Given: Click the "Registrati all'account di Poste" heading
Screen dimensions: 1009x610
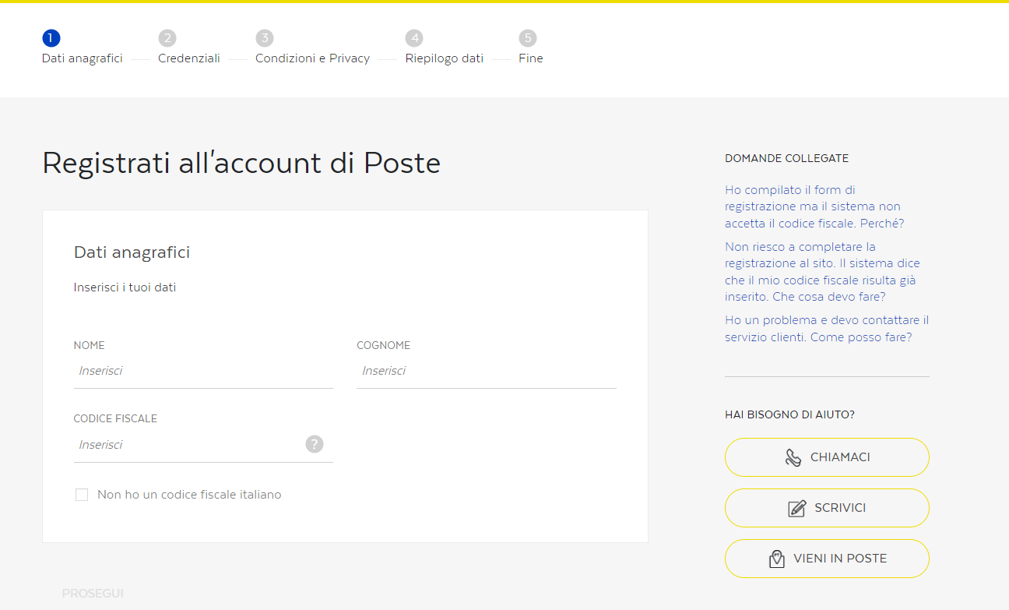Looking at the screenshot, I should tap(241, 163).
